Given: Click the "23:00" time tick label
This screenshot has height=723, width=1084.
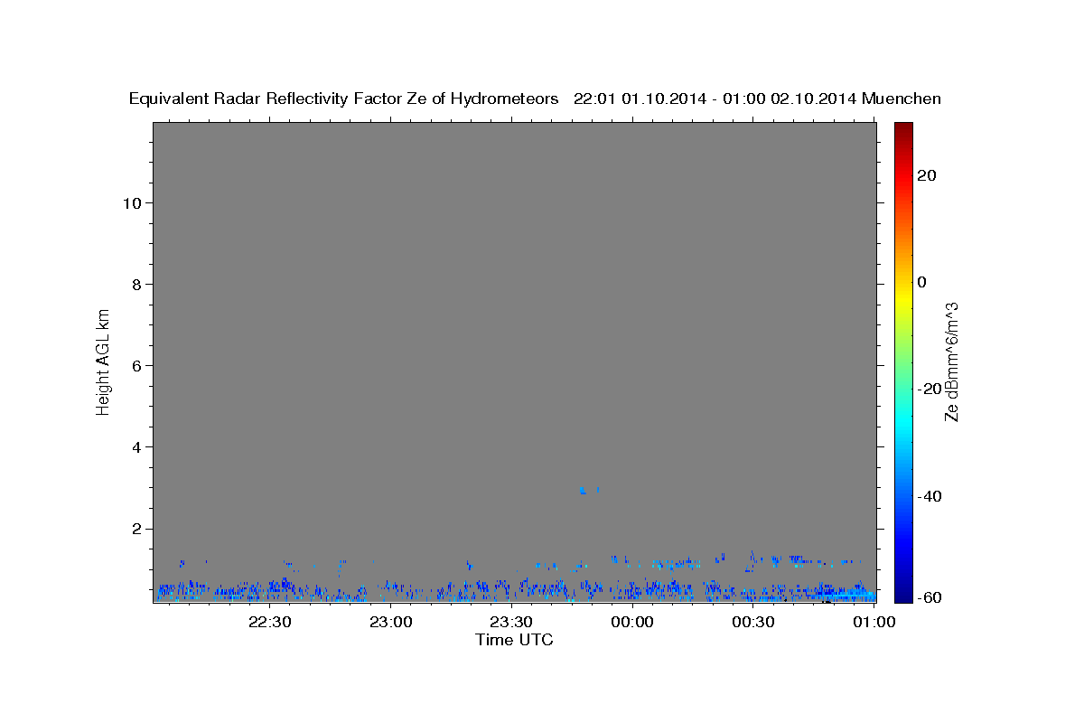Looking at the screenshot, I should 391,622.
